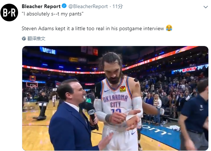Click 翻译推文 to translate the tweet
The image size is (211, 151).
coord(36,39)
